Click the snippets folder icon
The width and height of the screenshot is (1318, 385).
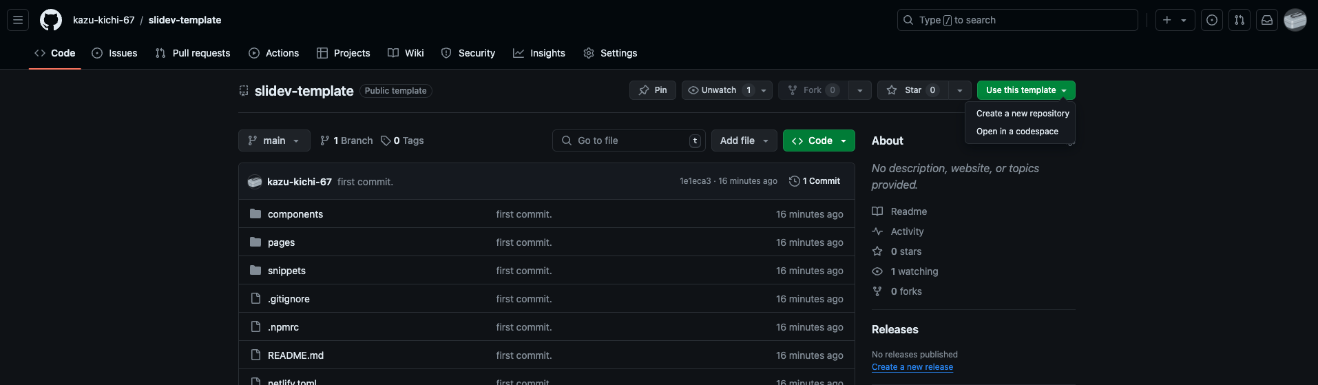(x=255, y=270)
